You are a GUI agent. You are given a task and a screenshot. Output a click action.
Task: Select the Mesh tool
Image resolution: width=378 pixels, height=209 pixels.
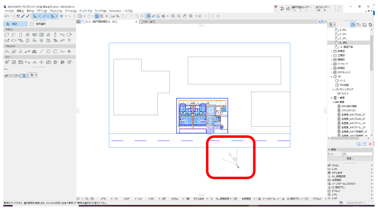[55, 41]
